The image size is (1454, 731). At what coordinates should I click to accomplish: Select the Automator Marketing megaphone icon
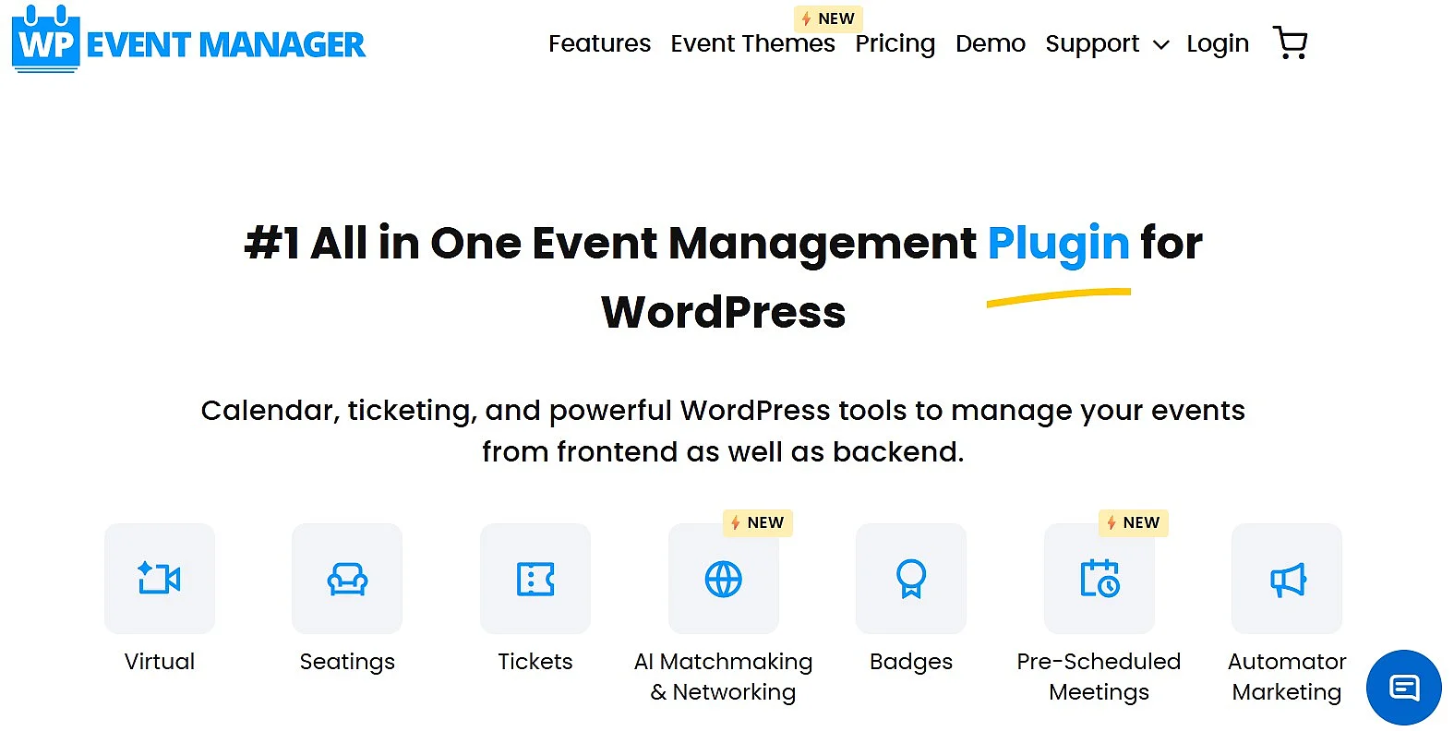coord(1287,579)
